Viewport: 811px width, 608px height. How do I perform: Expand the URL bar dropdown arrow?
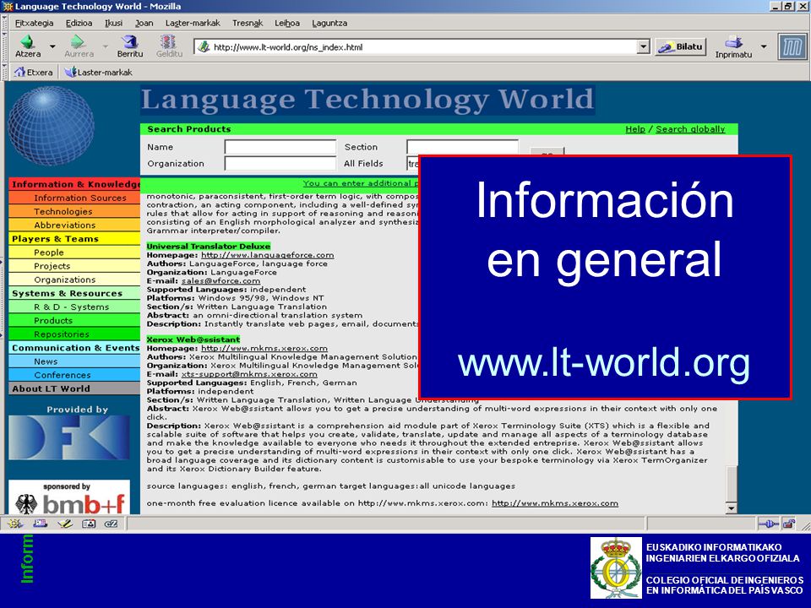click(643, 46)
